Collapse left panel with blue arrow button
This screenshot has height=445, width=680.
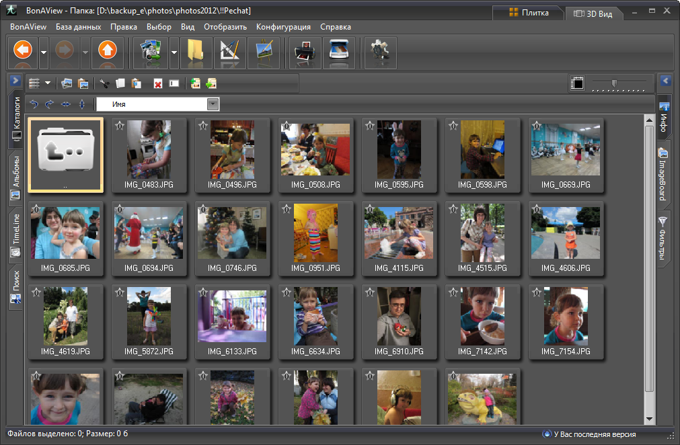click(16, 81)
